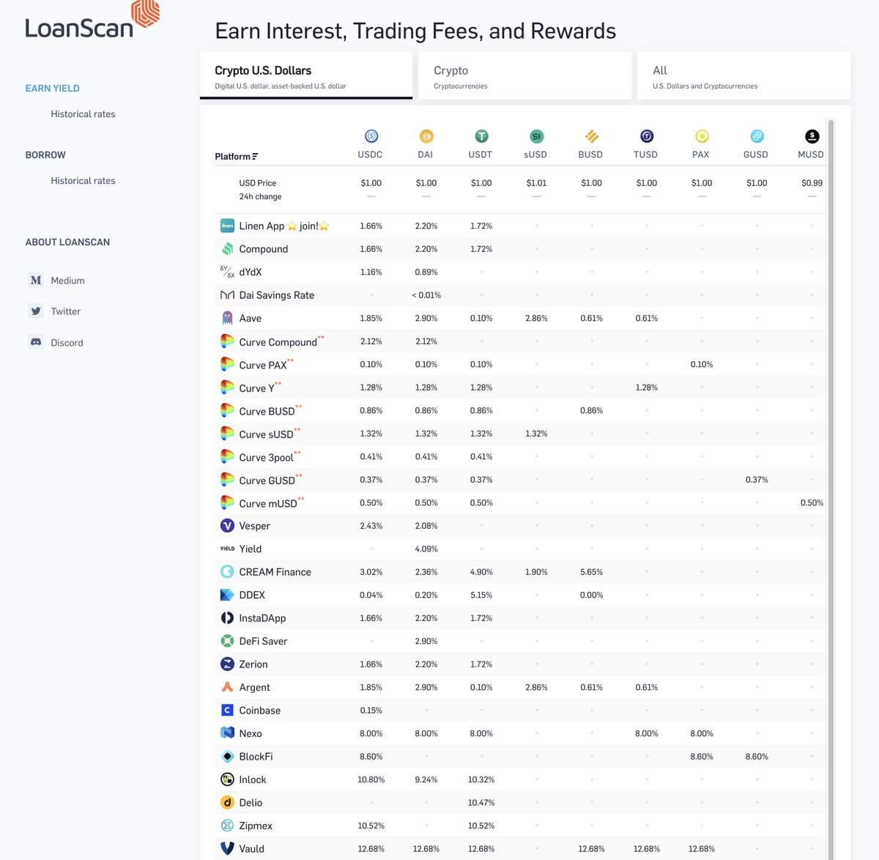Click the Compound platform icon
This screenshot has width=879, height=860.
coord(228,249)
